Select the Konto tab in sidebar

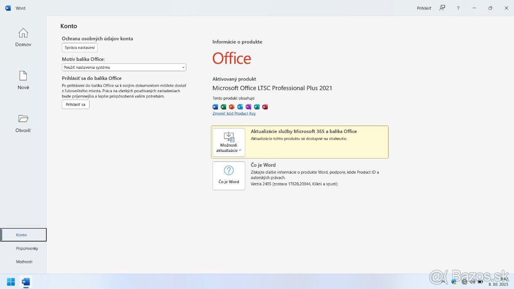point(24,235)
